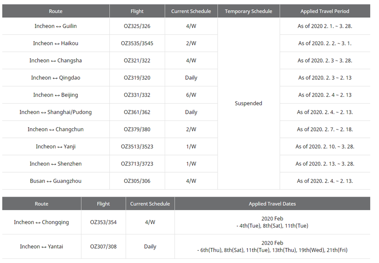Click Chongqing travel dates for 2020 Feb

click(x=272, y=222)
